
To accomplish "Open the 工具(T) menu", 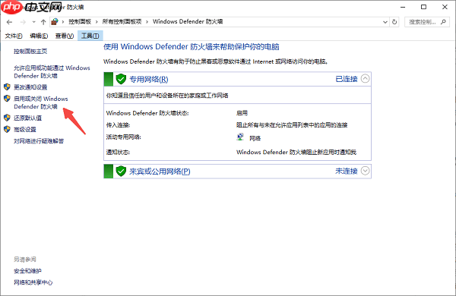I will tap(90, 36).
